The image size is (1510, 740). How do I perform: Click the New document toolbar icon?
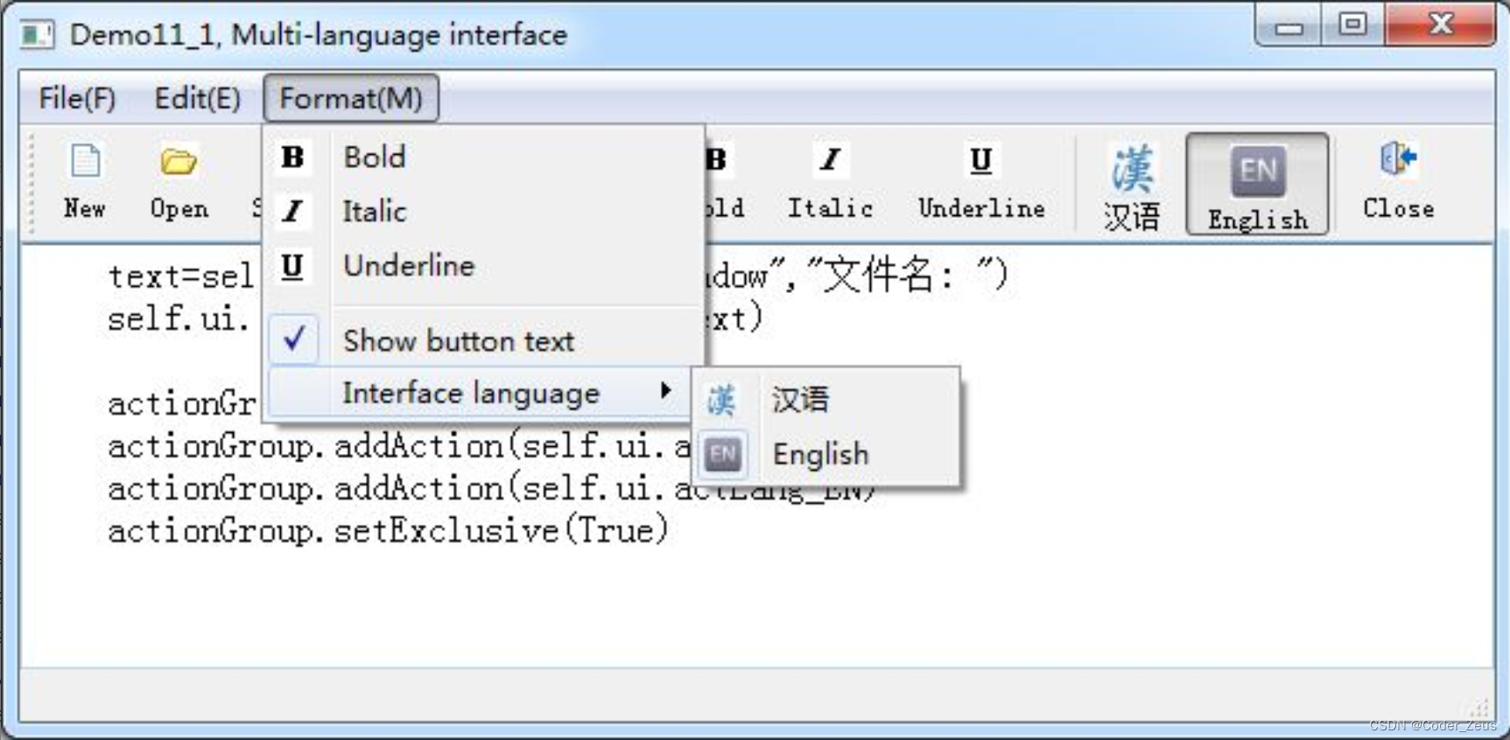(85, 182)
